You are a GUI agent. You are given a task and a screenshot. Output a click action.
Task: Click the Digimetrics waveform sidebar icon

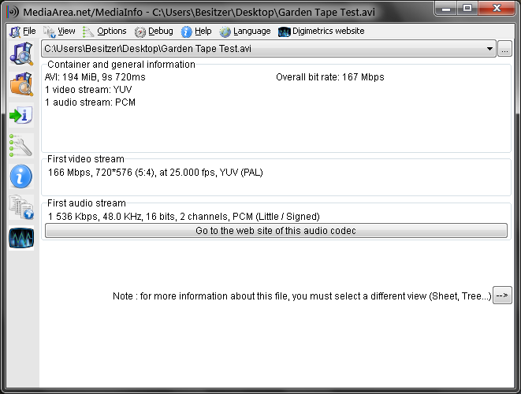click(x=21, y=238)
